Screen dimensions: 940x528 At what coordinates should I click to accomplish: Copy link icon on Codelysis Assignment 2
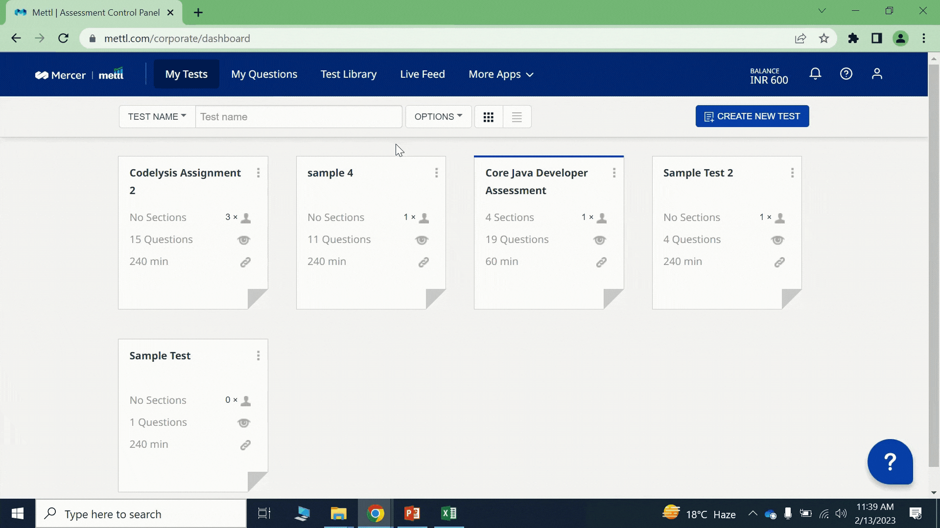click(245, 262)
